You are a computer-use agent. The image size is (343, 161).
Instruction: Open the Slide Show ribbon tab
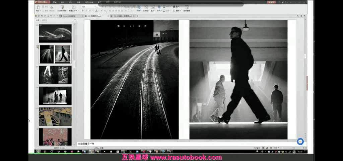coord(89,2)
